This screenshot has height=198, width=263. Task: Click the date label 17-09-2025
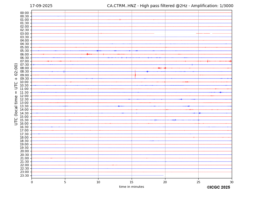pos(41,6)
